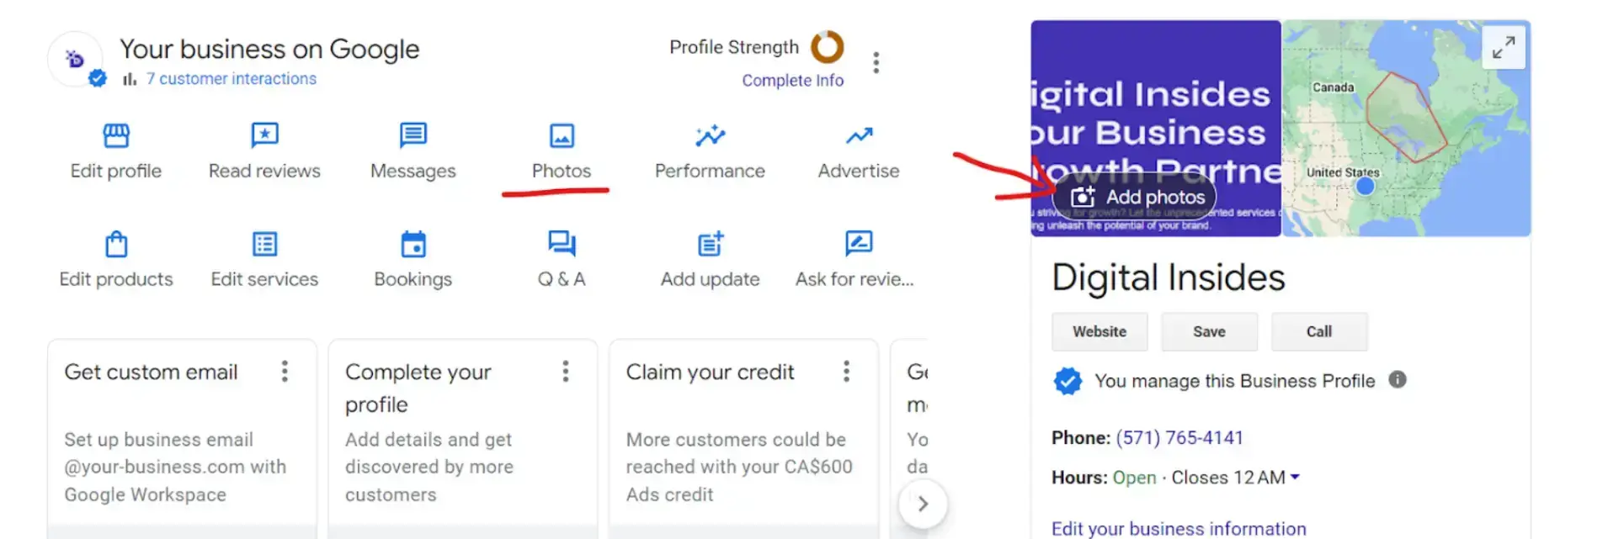Open the Claim your credit card
Viewport: 1608px width, 539px height.
pyautogui.click(x=743, y=437)
